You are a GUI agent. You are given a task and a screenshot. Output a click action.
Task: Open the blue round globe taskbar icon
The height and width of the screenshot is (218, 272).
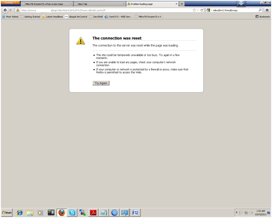[x=114, y=213]
